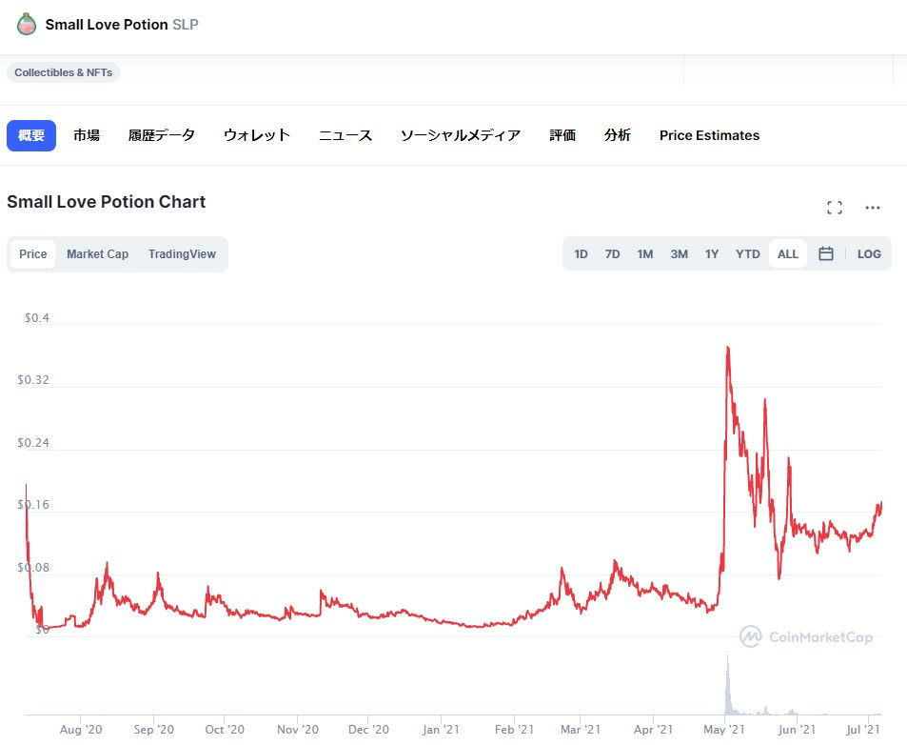Click the SLP ticker symbol
The width and height of the screenshot is (907, 745).
pyautogui.click(x=185, y=25)
